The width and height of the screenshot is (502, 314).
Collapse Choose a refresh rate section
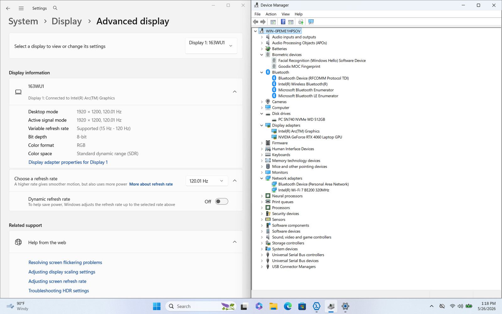pyautogui.click(x=235, y=181)
